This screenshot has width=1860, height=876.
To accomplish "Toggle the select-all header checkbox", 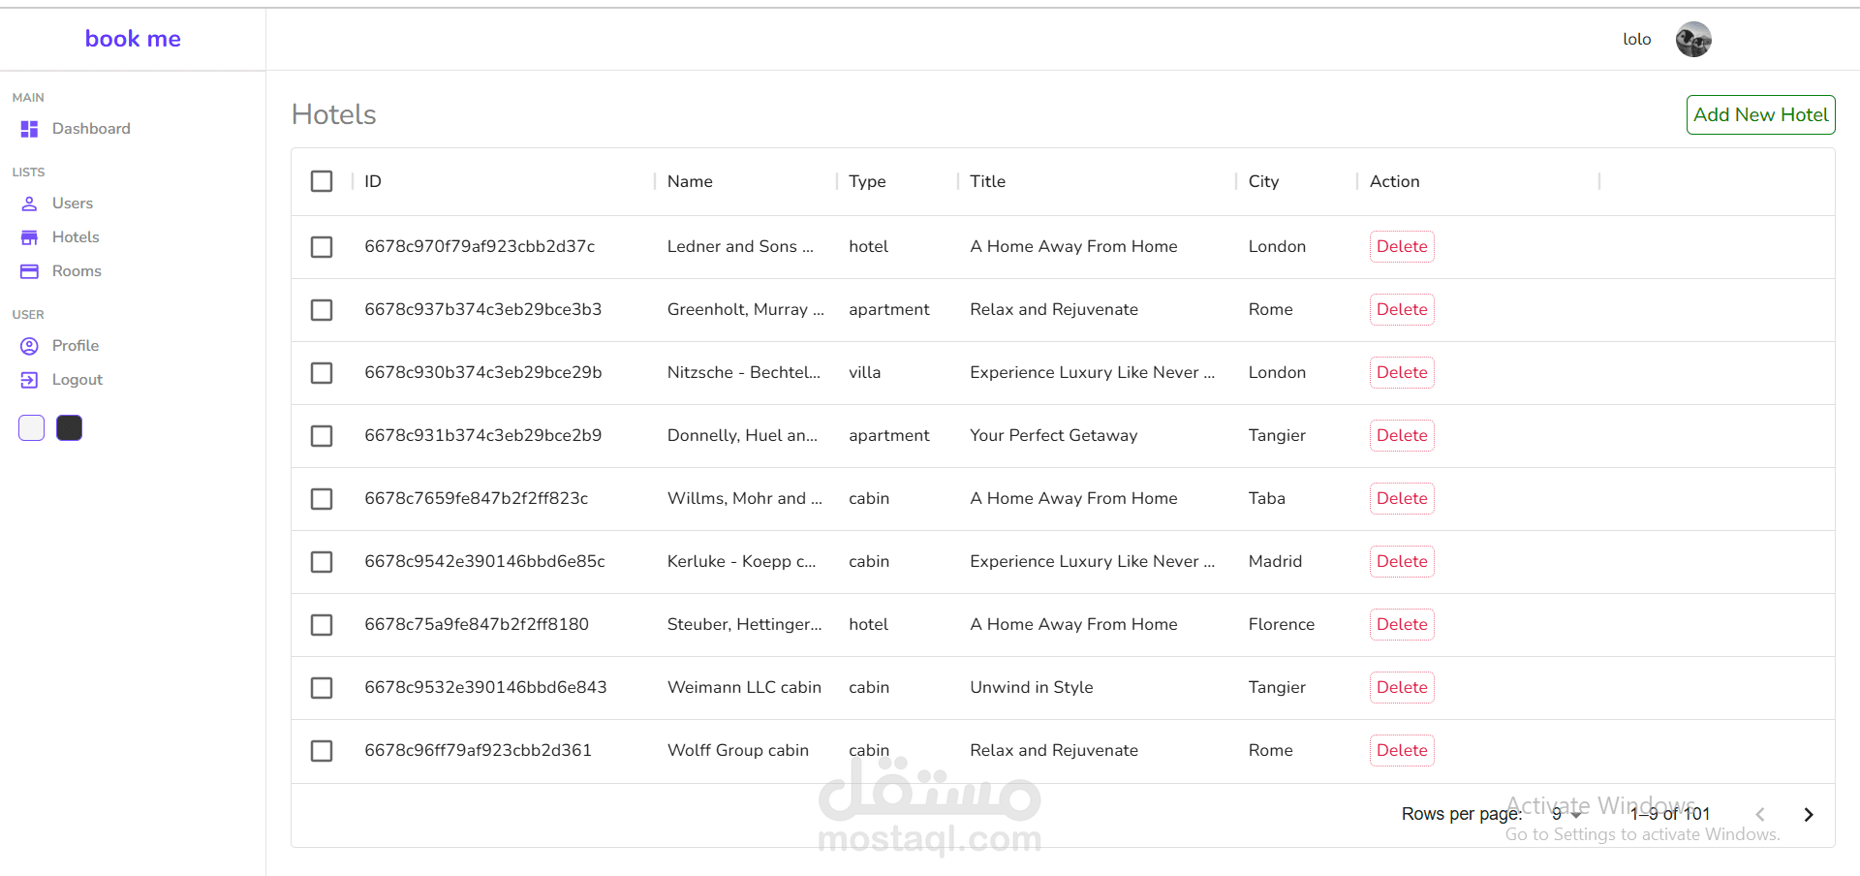I will (322, 181).
